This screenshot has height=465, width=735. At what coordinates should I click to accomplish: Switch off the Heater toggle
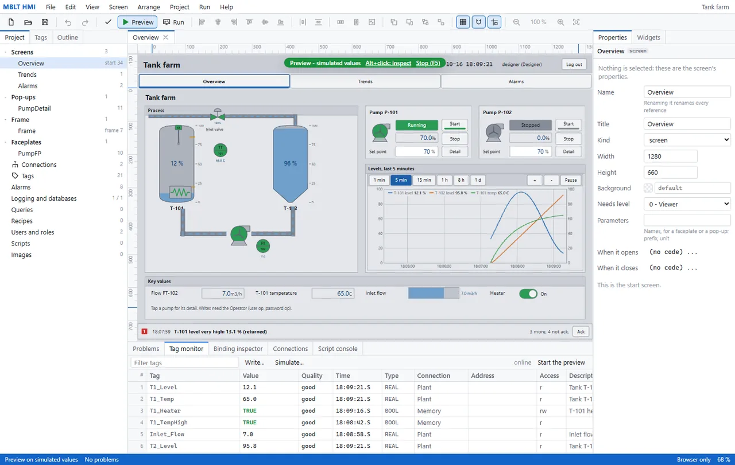[x=528, y=294]
